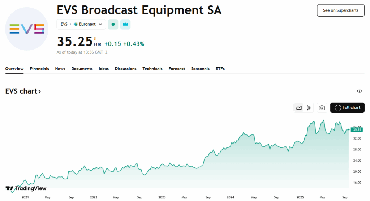Switch to the Overview tab
Viewport: 370px width, 201px height.
click(x=14, y=69)
